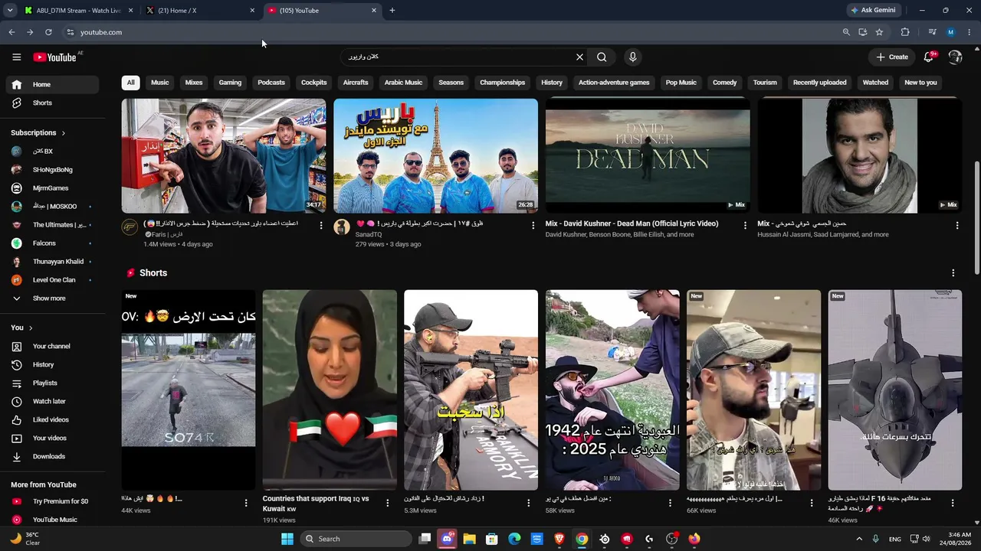Click the Create button
This screenshot has width=981, height=551.
tap(892, 57)
